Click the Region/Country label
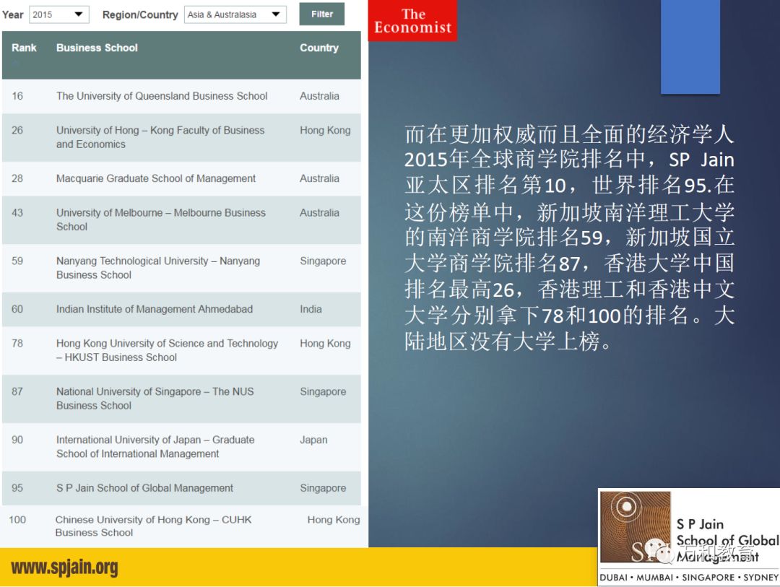 [140, 15]
